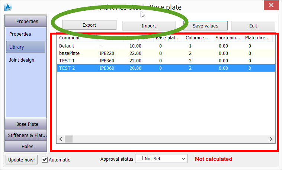The height and width of the screenshot is (170, 282).
Task: Click the Column s... column header
Action: pyautogui.click(x=198, y=38)
